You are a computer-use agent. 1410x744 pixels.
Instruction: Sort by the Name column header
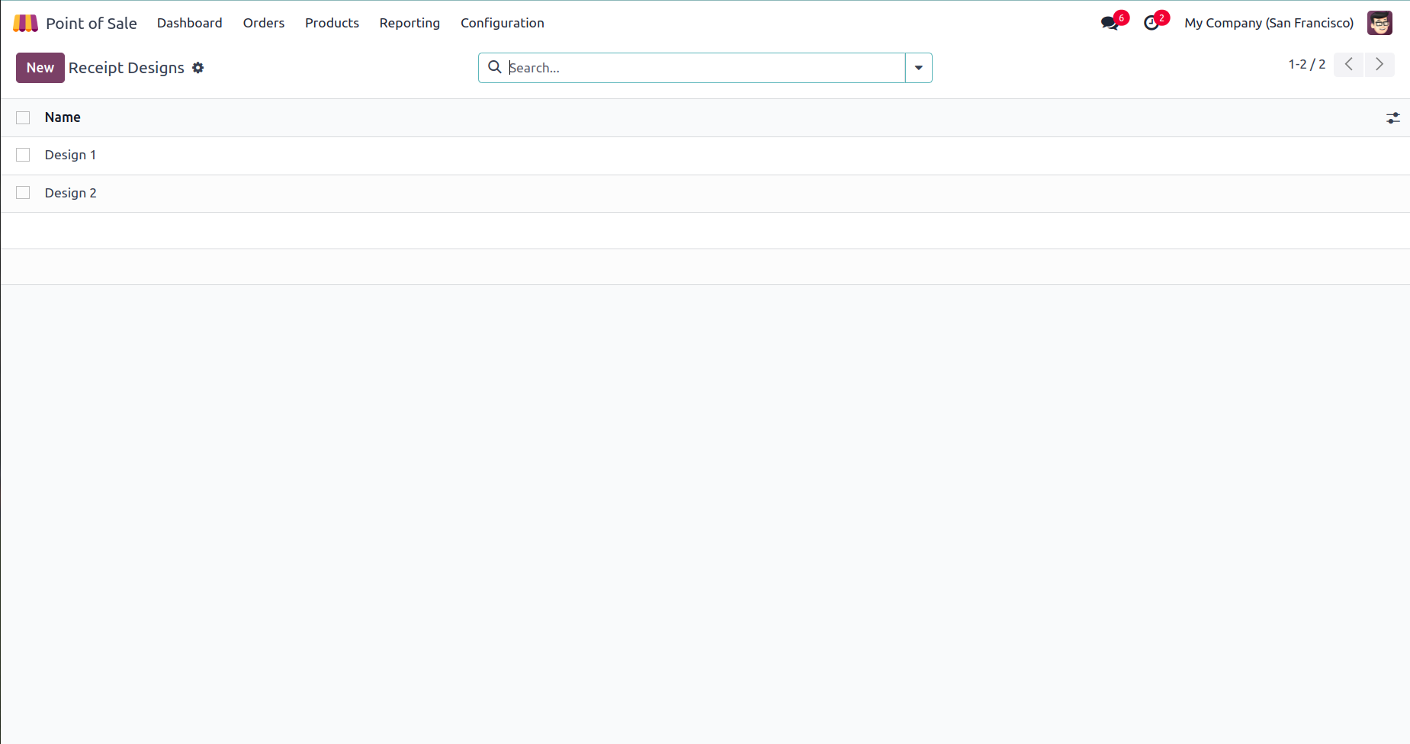point(63,117)
